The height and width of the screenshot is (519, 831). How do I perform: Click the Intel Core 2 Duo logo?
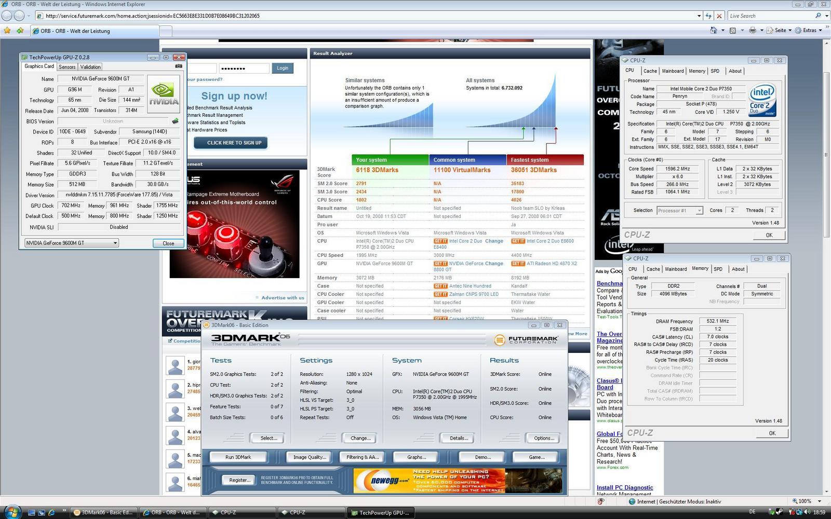(x=762, y=100)
